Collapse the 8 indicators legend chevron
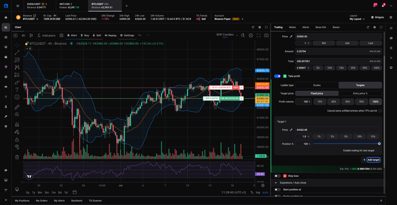 [28, 49]
